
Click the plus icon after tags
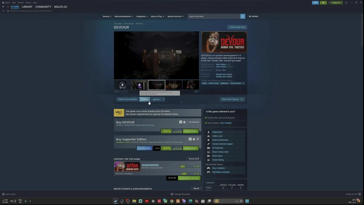pyautogui.click(x=244, y=83)
